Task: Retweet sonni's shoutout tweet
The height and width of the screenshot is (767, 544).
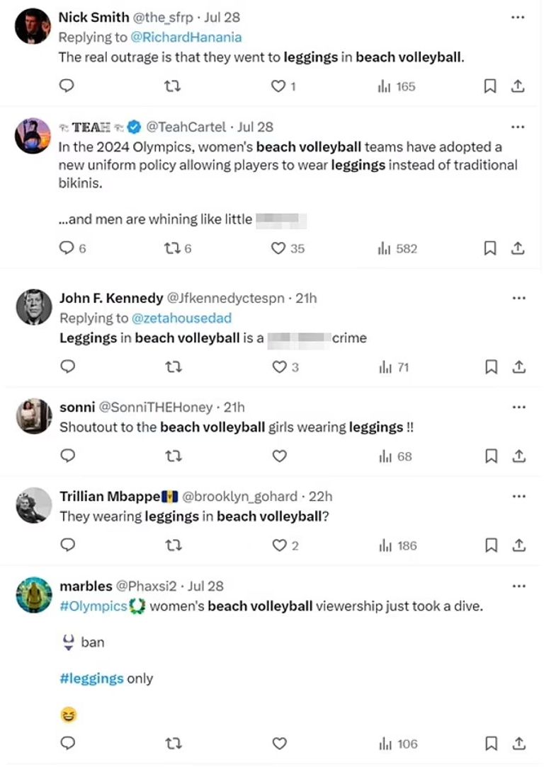Action: coord(172,456)
